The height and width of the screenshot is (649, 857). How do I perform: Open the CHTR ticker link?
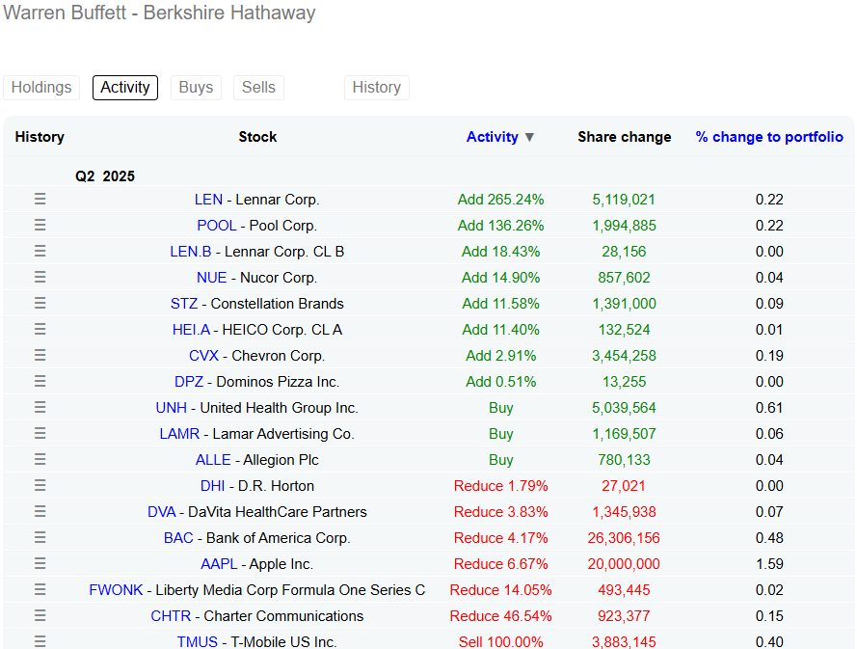point(171,616)
